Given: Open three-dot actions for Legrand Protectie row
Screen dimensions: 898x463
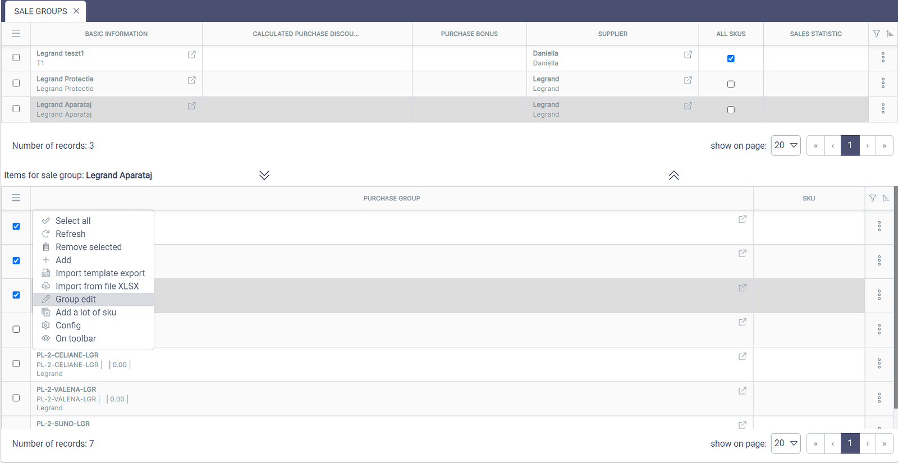Looking at the screenshot, I should (883, 83).
